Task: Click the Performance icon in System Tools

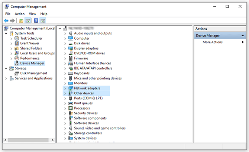Action: pos(17,58)
